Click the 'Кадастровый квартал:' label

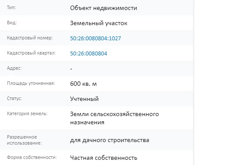coord(31,53)
